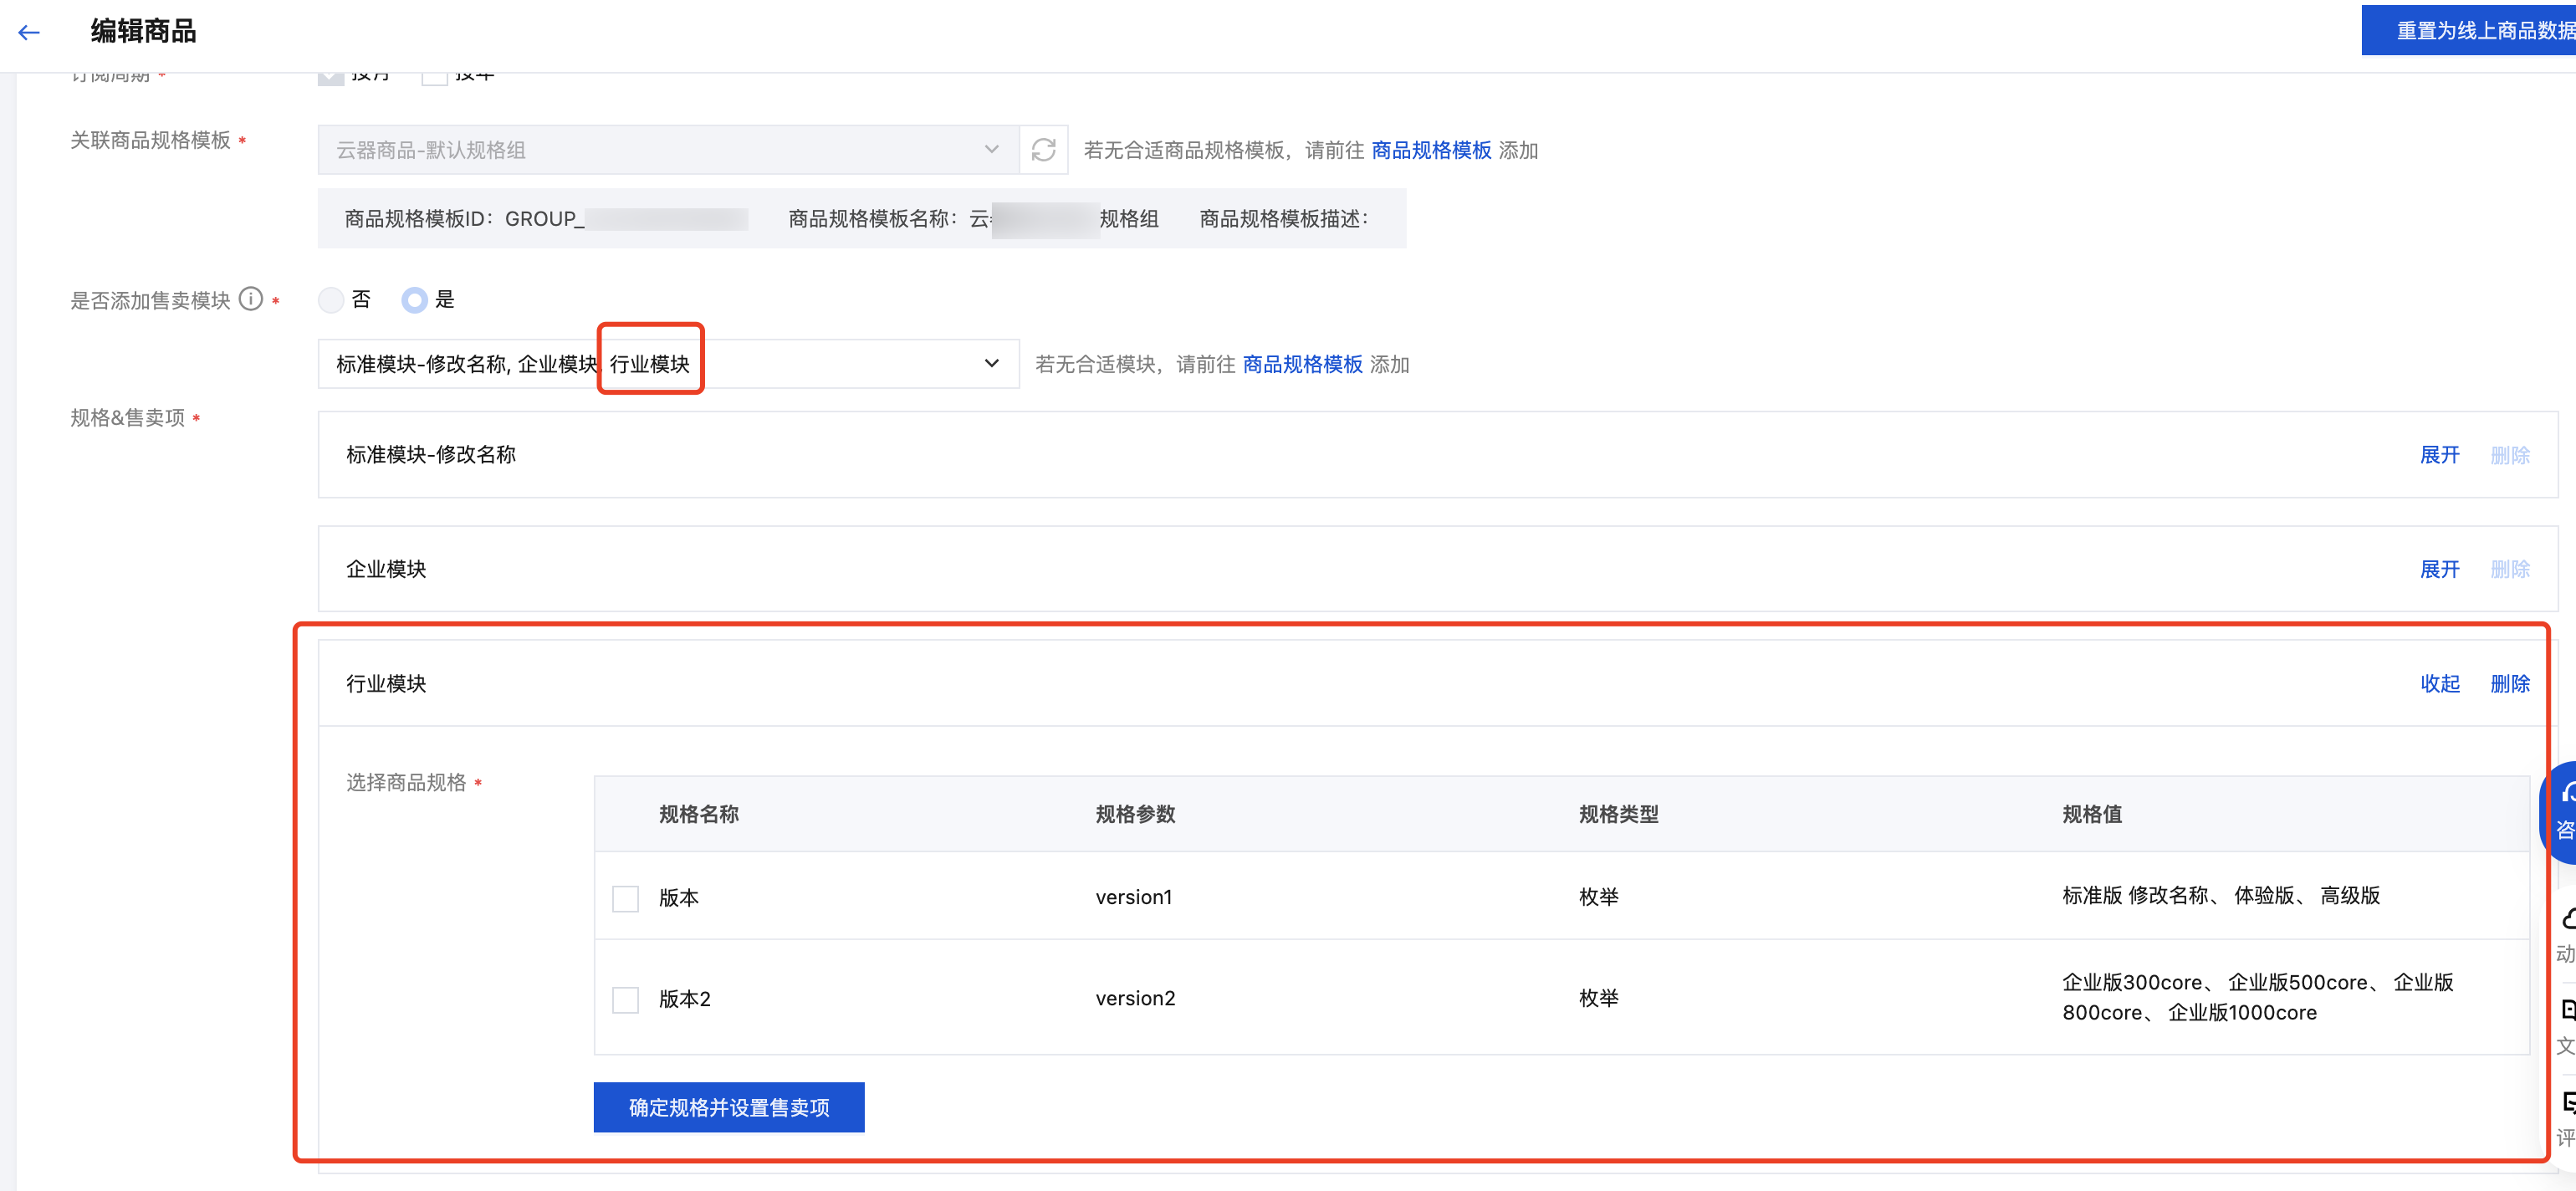
Task: Click the refresh icon next to template dropdown
Action: [x=1043, y=150]
